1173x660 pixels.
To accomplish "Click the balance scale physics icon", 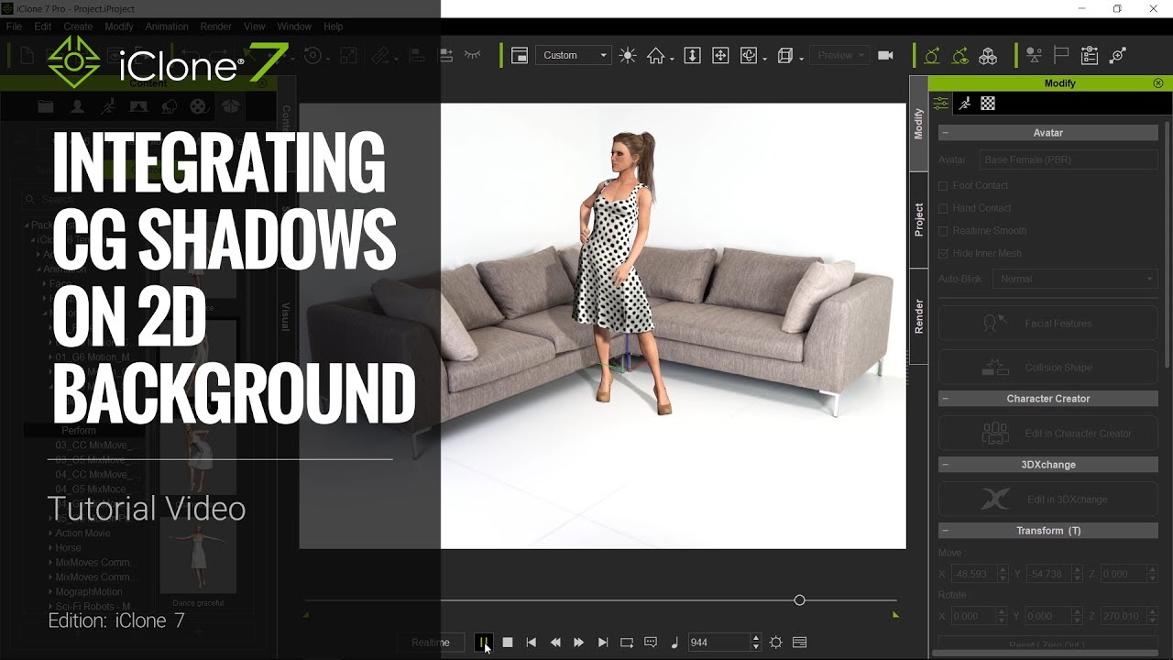I will (x=1034, y=56).
